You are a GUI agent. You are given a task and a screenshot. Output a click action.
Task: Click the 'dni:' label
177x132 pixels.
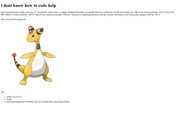click(x=3, y=92)
